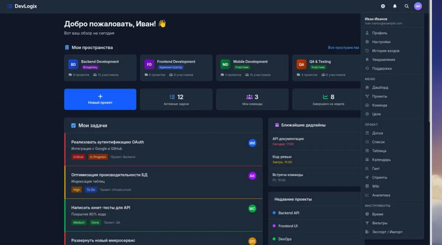Screen dimensions: 442x245
Task: Click the BD space badge icon
Action: coord(73,64)
